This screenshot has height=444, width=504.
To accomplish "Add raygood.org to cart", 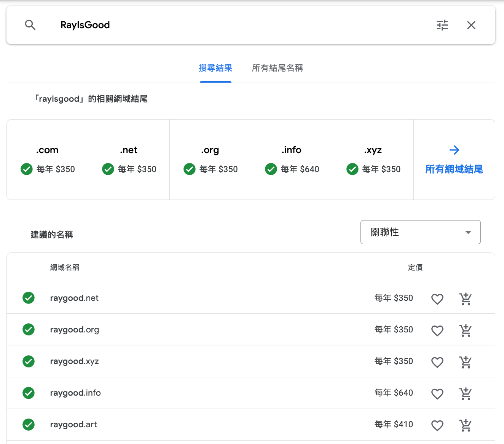I will click(x=465, y=331).
